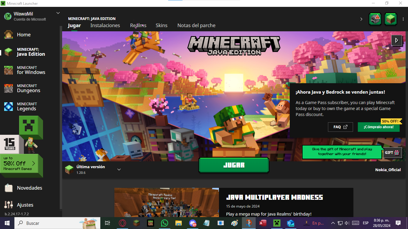Open the three-dot more options menu
The height and width of the screenshot is (229, 408).
[403, 19]
